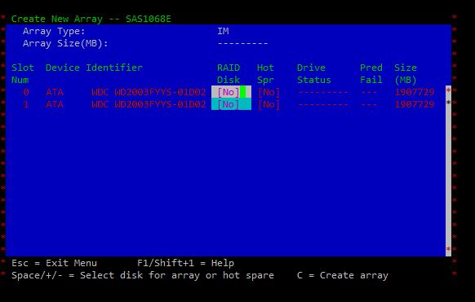Click WDC WD2003FYYS-01D02 in slot 1 row

(x=149, y=104)
